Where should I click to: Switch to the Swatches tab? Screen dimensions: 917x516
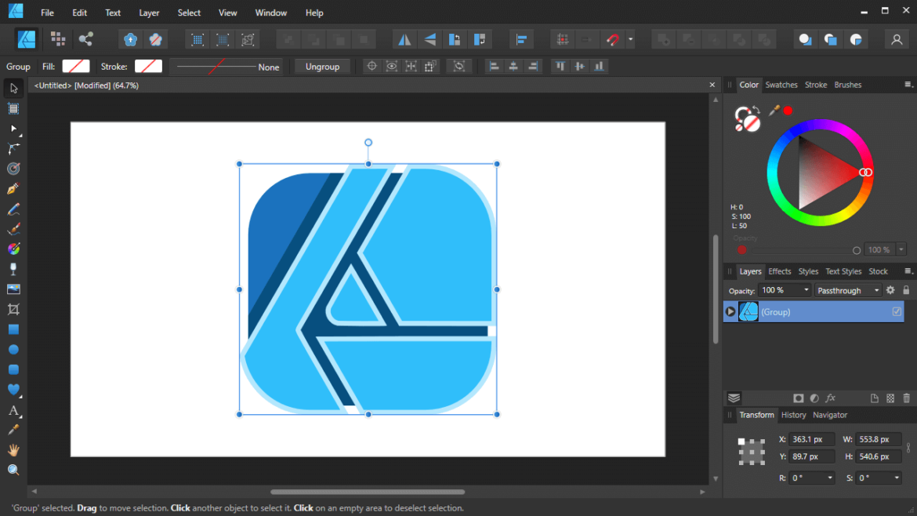coord(781,85)
